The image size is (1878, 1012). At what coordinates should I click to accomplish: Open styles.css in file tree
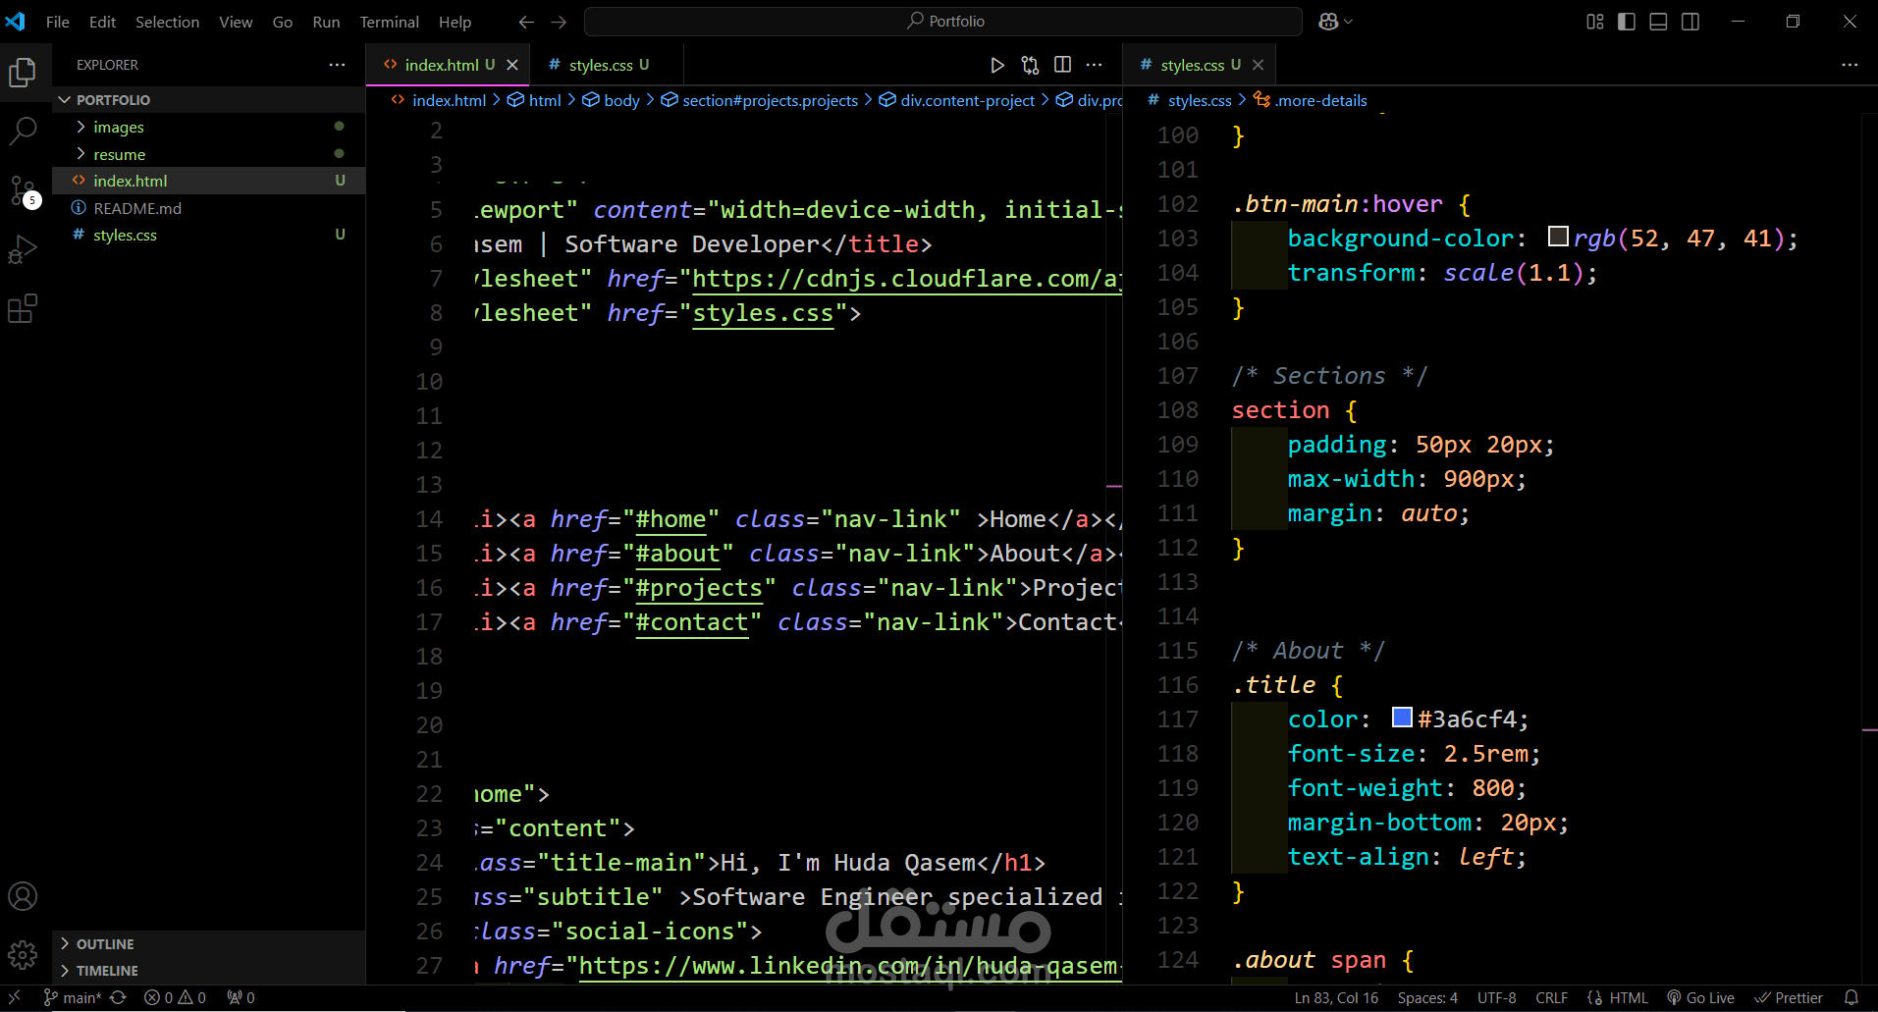tap(208, 235)
